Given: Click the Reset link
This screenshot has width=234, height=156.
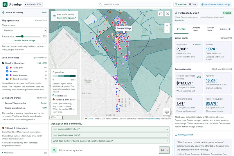Looking at the screenshot, I should 44,12.
